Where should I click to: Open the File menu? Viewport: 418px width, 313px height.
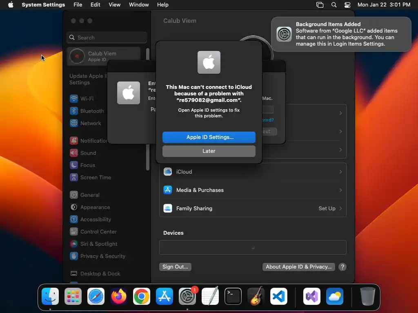pos(78,5)
